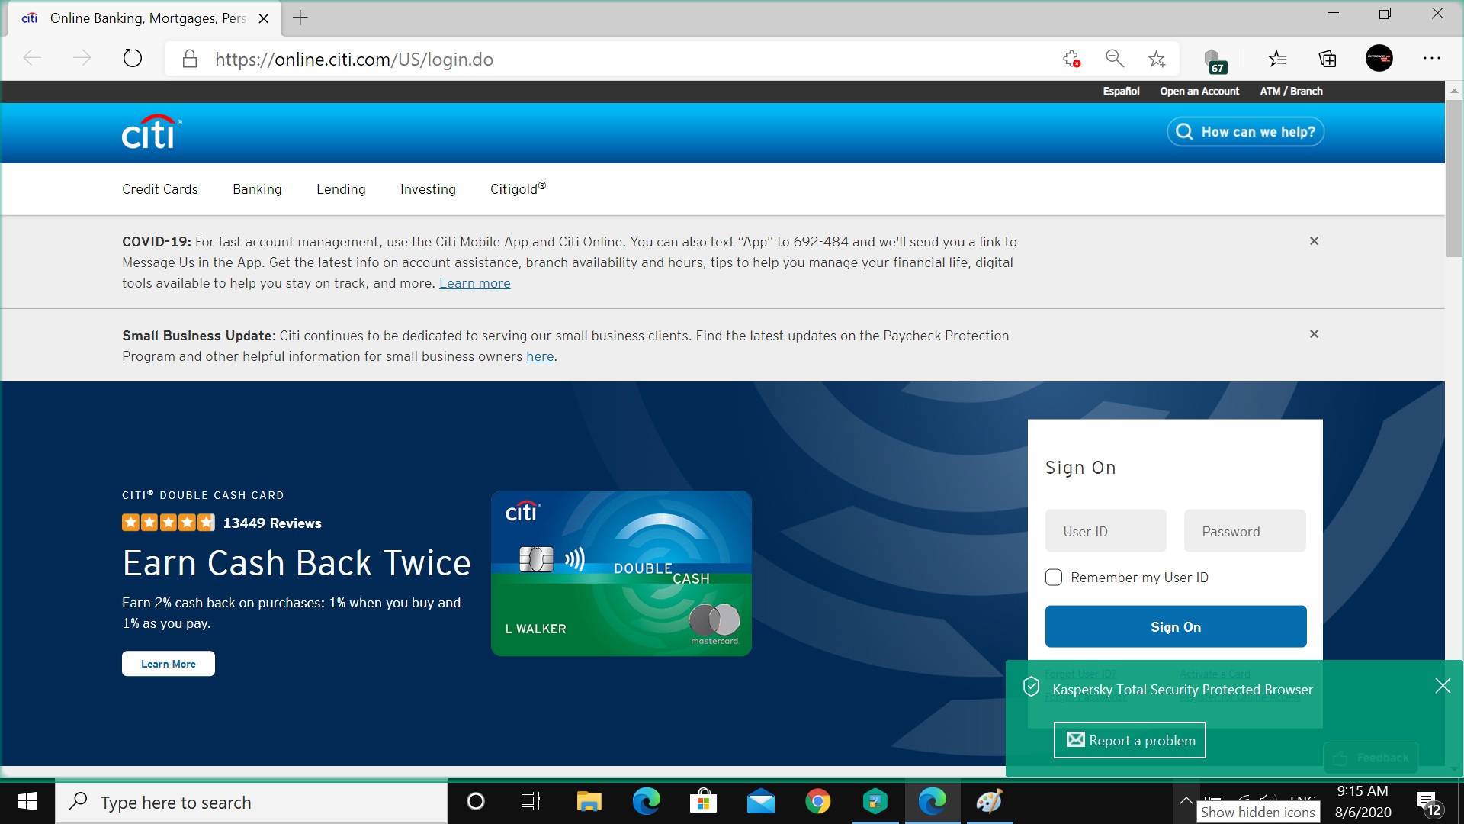1464x824 pixels.
Task: Expand the Credit Cards navigation menu
Action: [x=159, y=189]
